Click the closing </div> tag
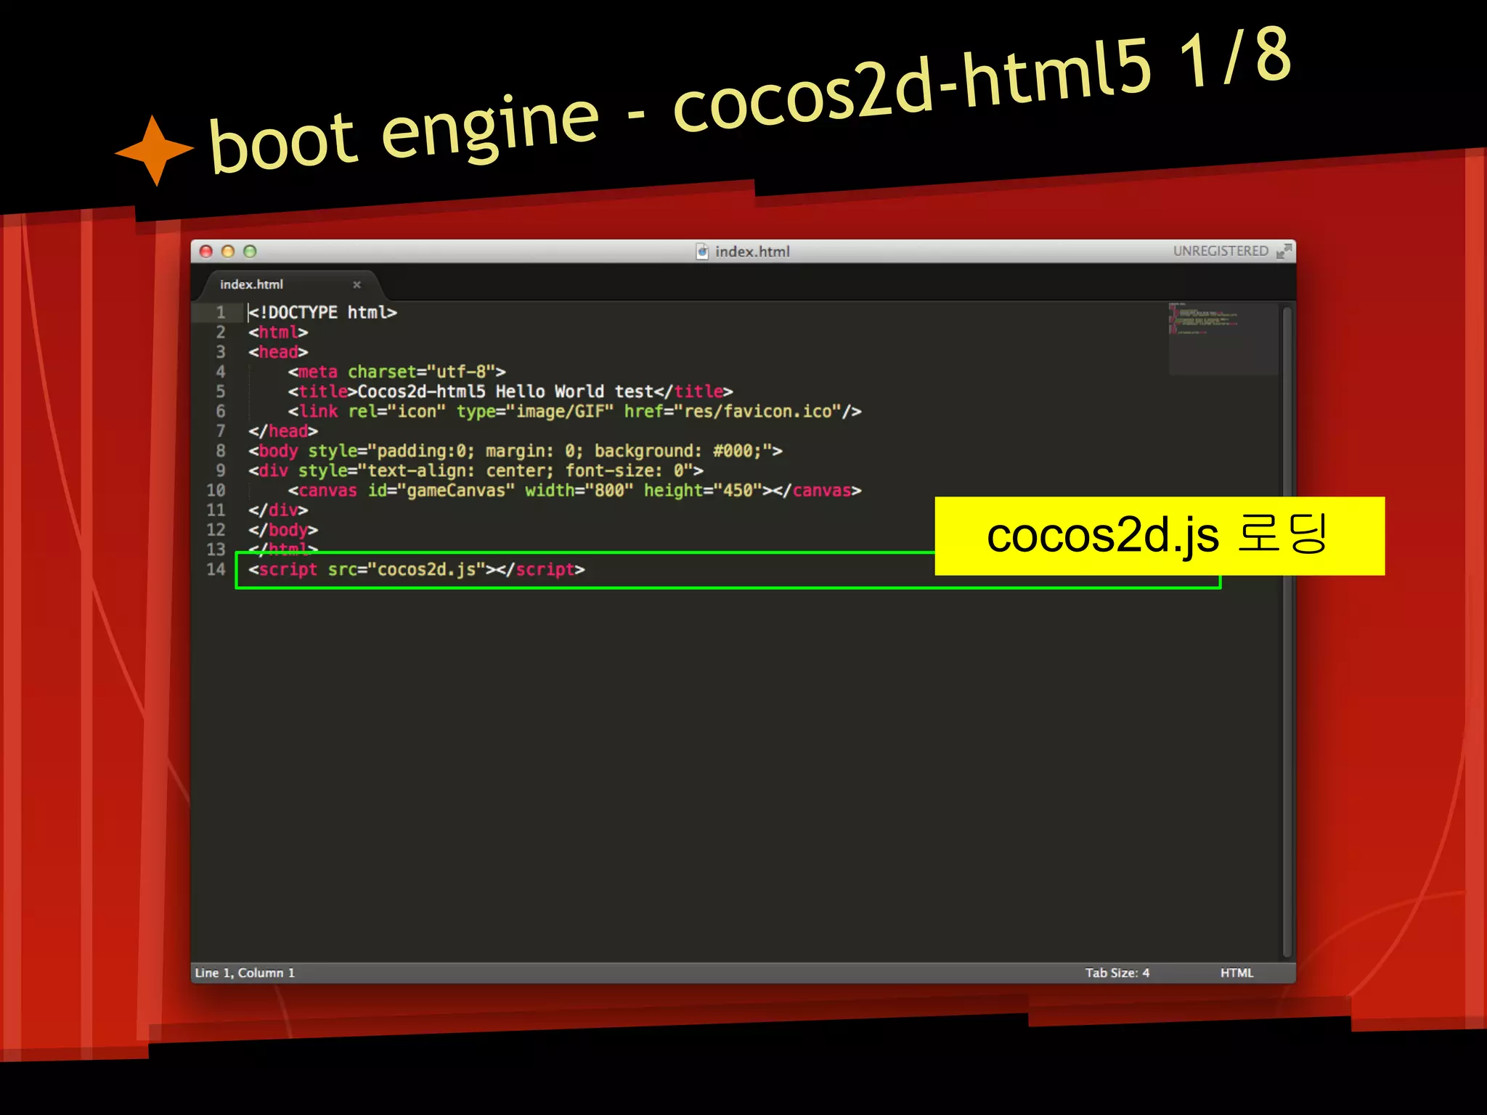1487x1115 pixels. (278, 510)
